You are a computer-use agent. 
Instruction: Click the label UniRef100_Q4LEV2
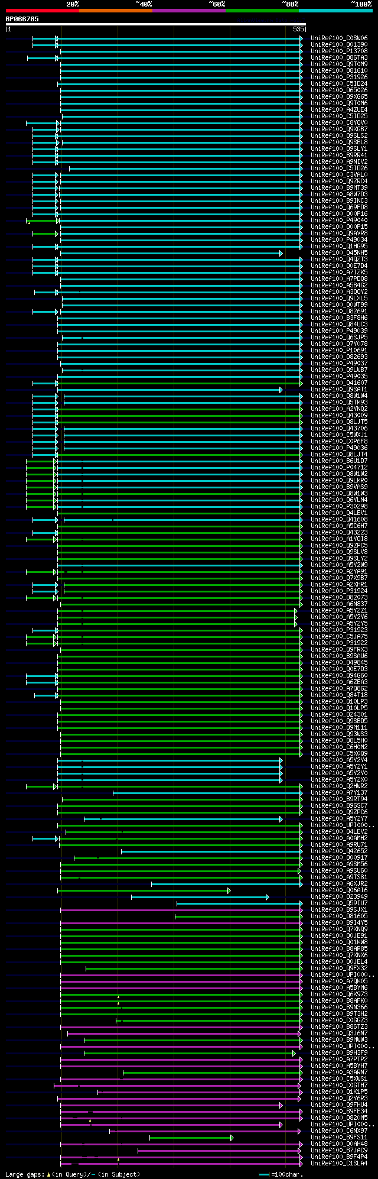coord(339,832)
